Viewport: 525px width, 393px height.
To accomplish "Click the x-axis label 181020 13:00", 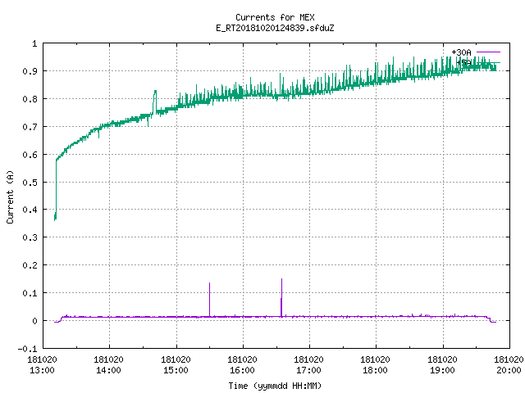I will tap(42, 365).
